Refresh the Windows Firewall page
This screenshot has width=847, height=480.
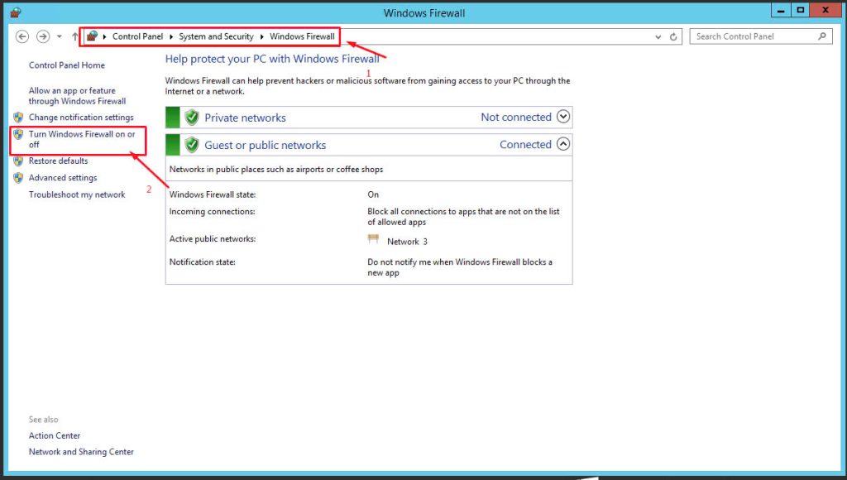coord(673,36)
